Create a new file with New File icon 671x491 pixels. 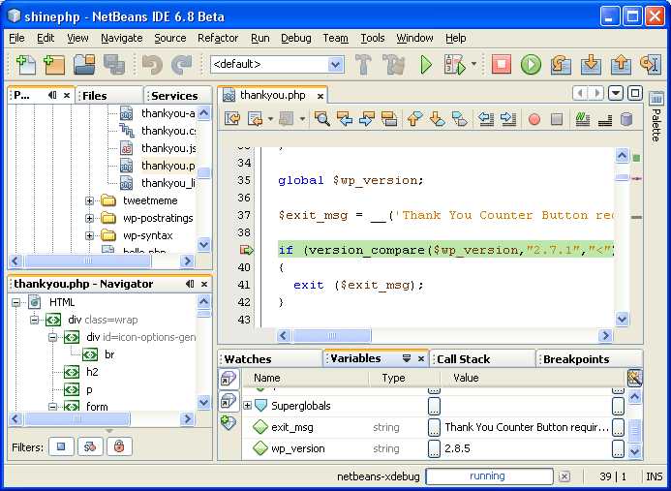[x=26, y=65]
